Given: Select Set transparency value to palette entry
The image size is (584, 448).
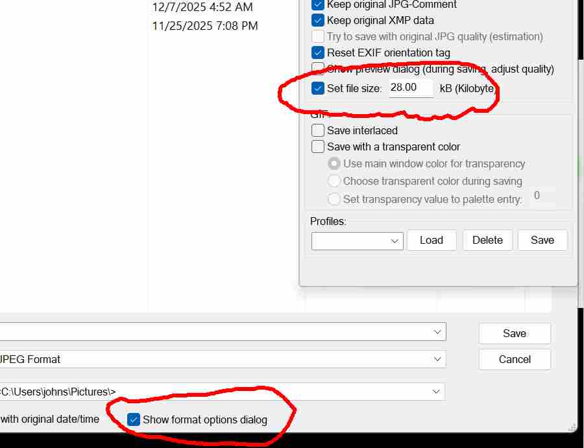Looking at the screenshot, I should tap(334, 199).
